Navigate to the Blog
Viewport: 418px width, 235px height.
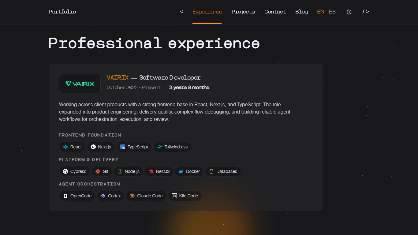pyautogui.click(x=301, y=12)
